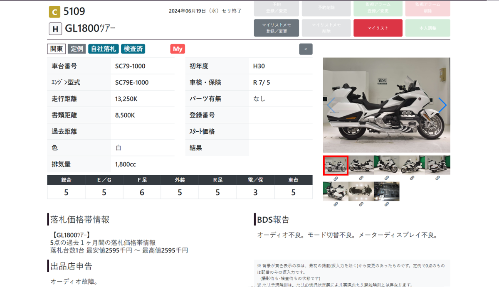Click the 検査済 tag
Viewport: 499px width, 287px height.
[x=133, y=49]
